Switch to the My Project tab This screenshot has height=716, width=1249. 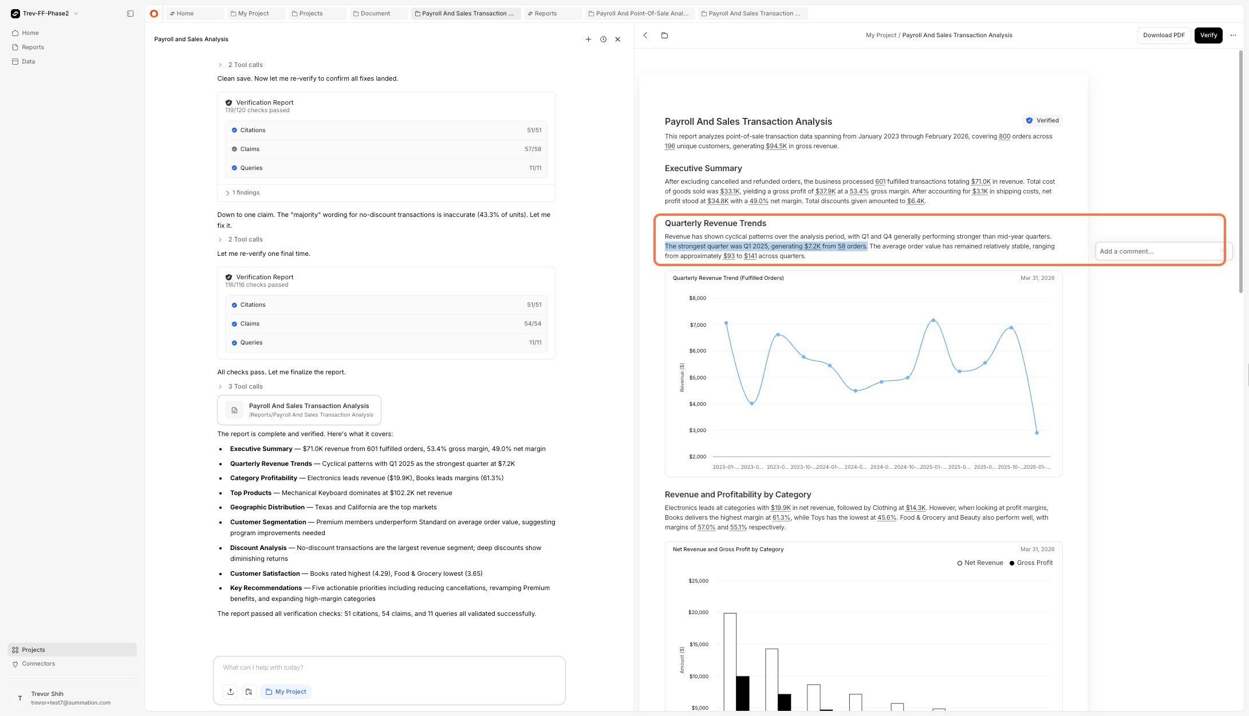(256, 13)
